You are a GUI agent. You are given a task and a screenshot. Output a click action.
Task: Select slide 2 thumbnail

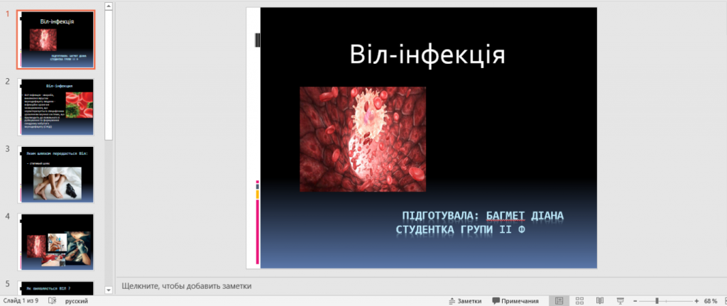(x=55, y=106)
